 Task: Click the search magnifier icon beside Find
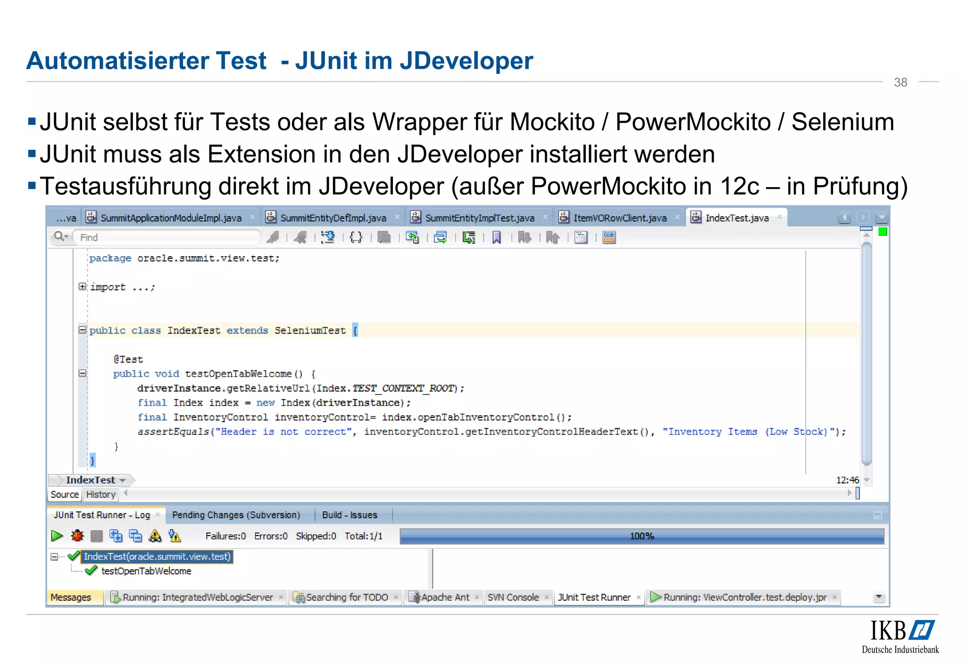61,237
